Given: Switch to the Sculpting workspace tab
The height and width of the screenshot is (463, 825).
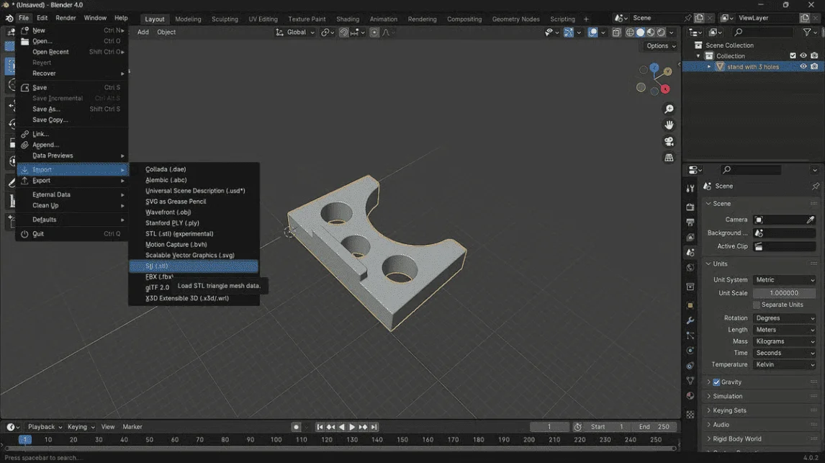Looking at the screenshot, I should tap(225, 19).
